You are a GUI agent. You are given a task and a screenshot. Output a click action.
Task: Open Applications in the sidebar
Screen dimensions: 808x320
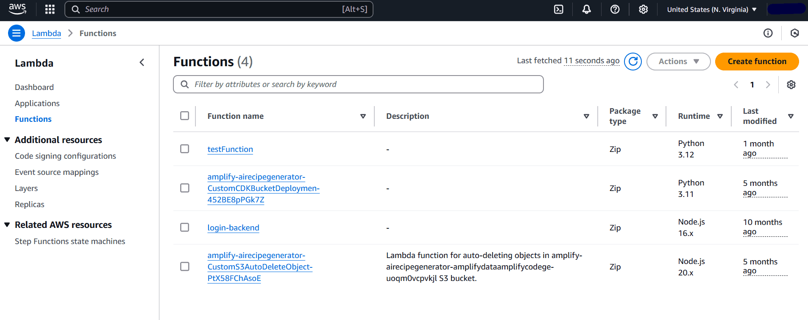click(37, 103)
